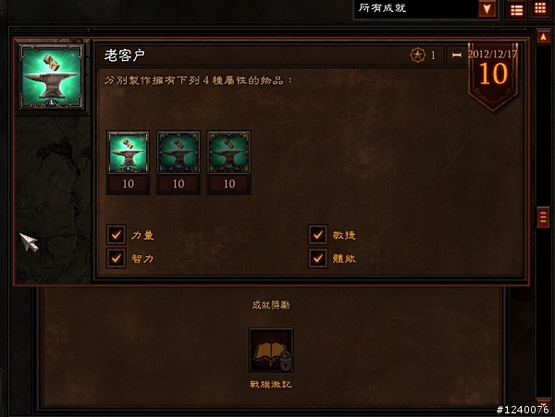Click the 戰旗徽記 reward label
This screenshot has height=417, width=555.
coord(271,385)
